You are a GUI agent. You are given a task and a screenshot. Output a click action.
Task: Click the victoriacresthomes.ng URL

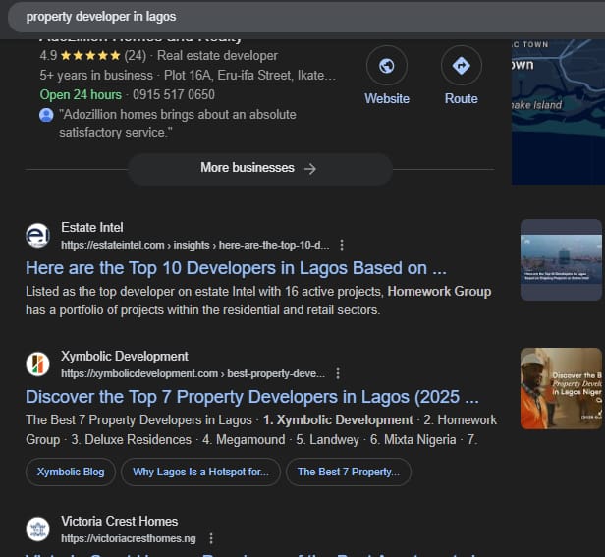(x=129, y=538)
